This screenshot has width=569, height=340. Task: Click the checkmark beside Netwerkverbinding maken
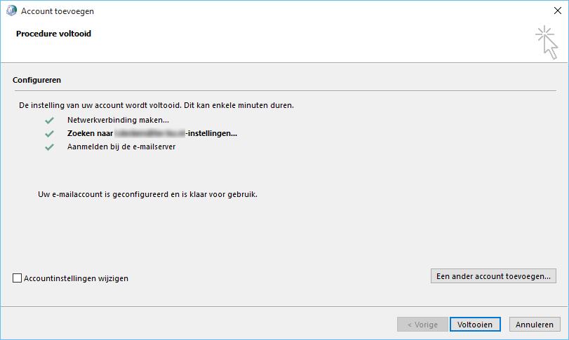tap(49, 120)
